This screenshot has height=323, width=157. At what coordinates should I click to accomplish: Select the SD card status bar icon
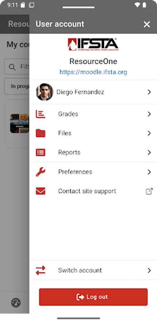pyautogui.click(x=23, y=5)
